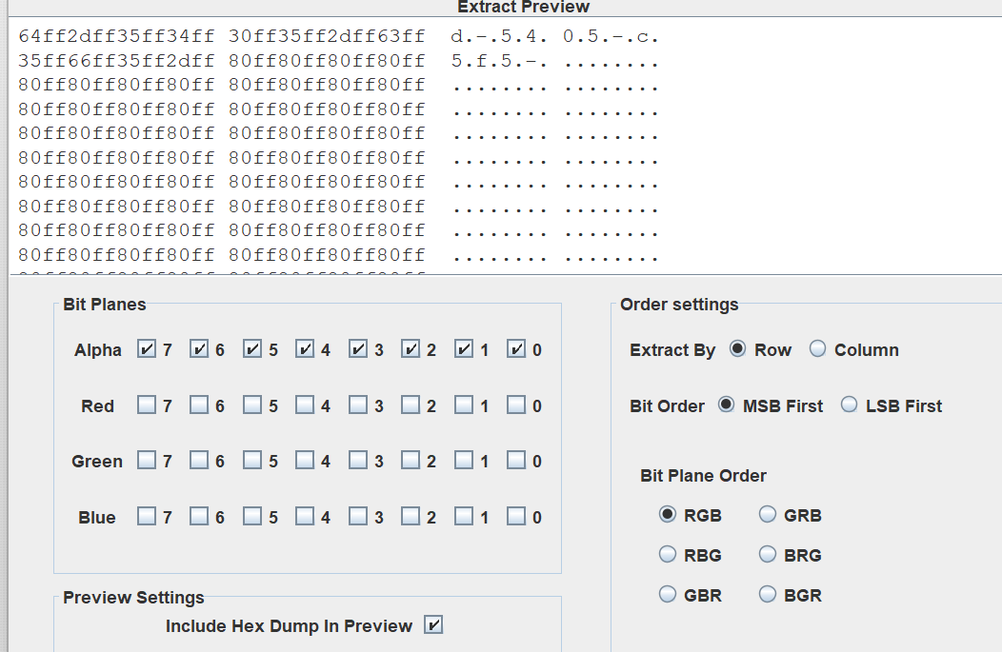Viewport: 1002px width, 652px height.
Task: Uncheck the Alpha bit 7 checkbox
Action: [147, 349]
